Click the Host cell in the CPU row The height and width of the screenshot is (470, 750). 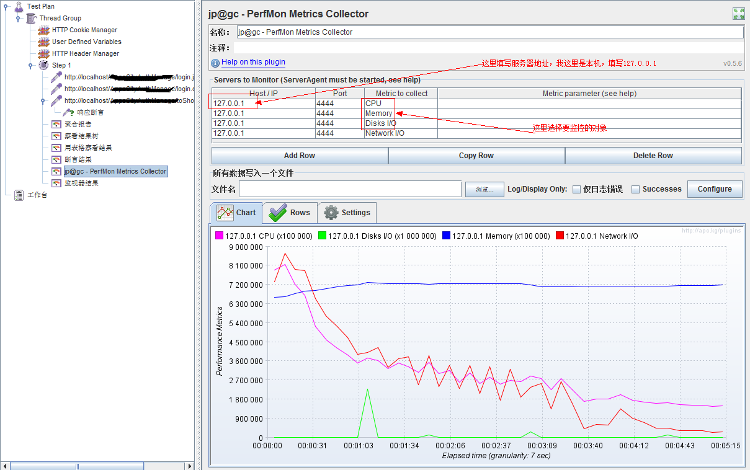tap(263, 104)
